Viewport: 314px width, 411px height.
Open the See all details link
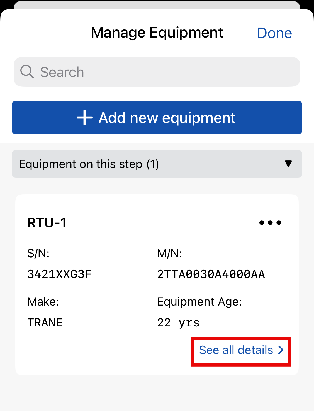pyautogui.click(x=236, y=350)
